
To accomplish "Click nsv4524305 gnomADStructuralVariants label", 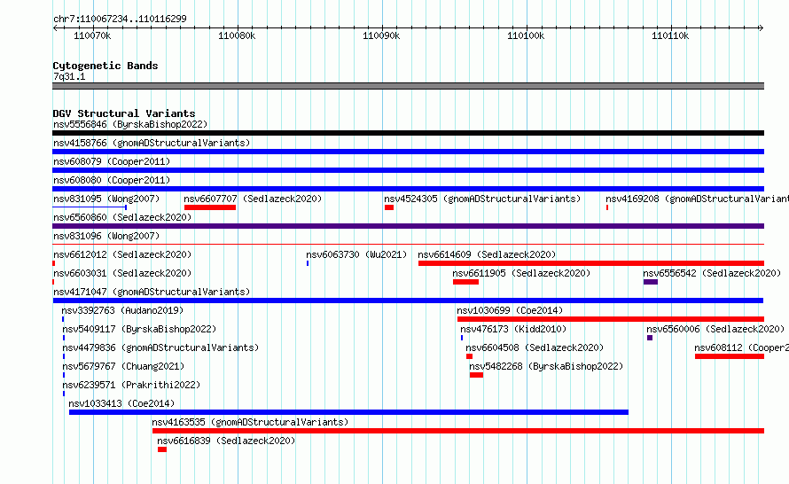I will 482,199.
